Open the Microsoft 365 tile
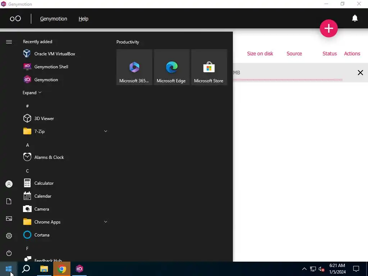This screenshot has height=276, width=368. [x=134, y=67]
